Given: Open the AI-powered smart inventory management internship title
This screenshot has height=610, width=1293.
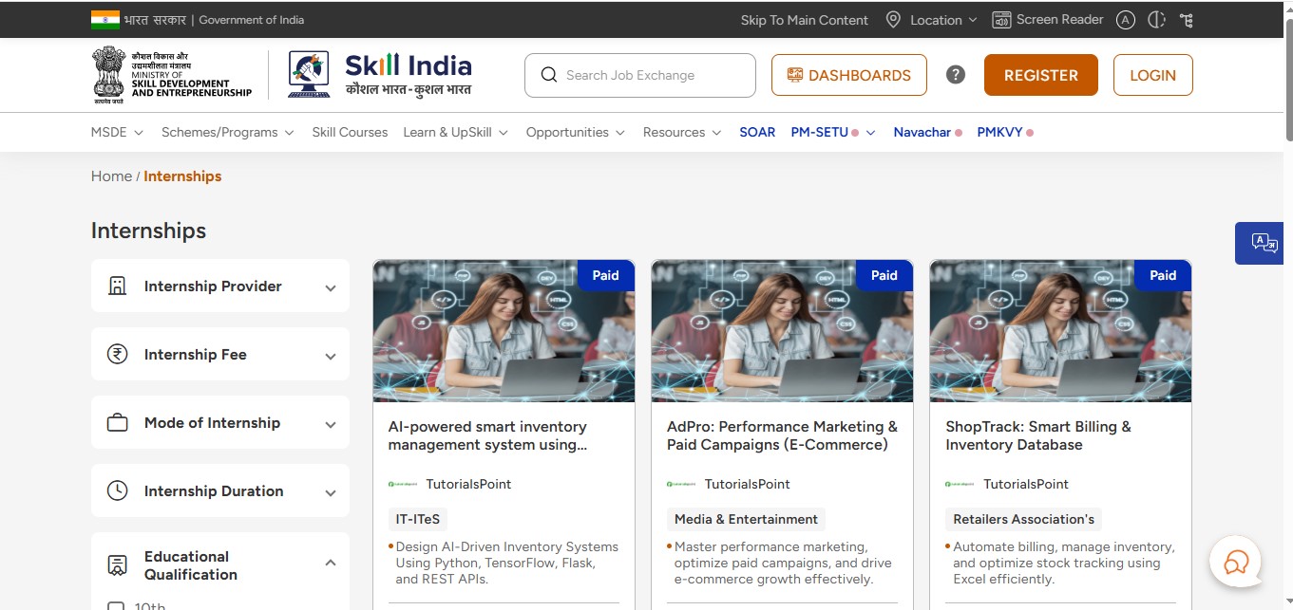Looking at the screenshot, I should coord(487,435).
